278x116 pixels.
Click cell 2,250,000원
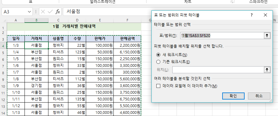(x=128, y=59)
